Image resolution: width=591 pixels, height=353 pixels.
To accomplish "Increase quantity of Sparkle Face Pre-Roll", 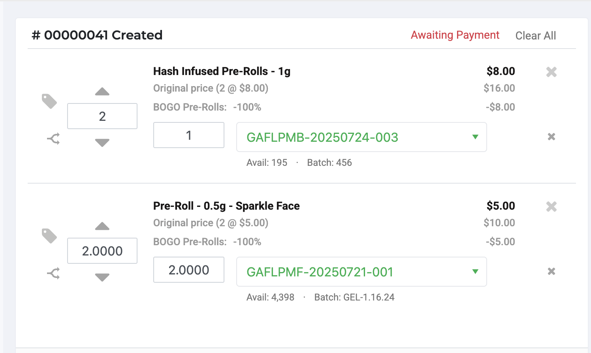I will point(102,226).
